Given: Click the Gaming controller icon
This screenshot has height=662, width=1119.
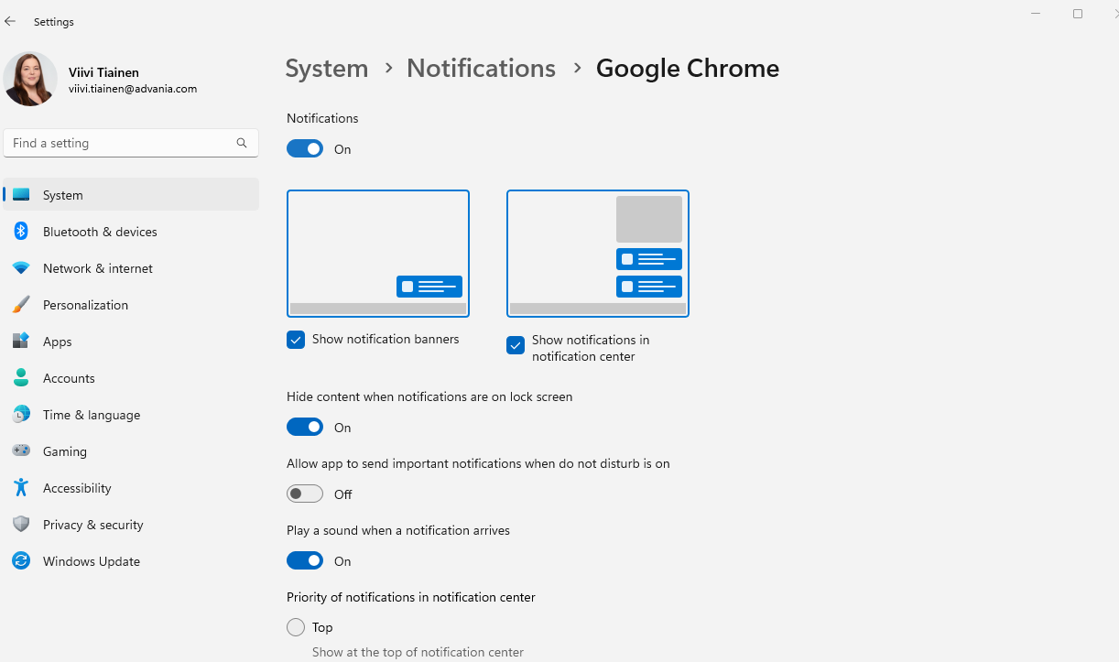Looking at the screenshot, I should [x=21, y=451].
